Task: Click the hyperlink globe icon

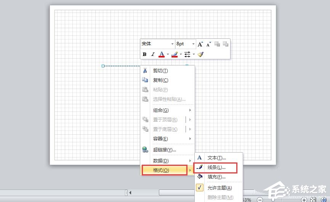Action: coord(145,150)
